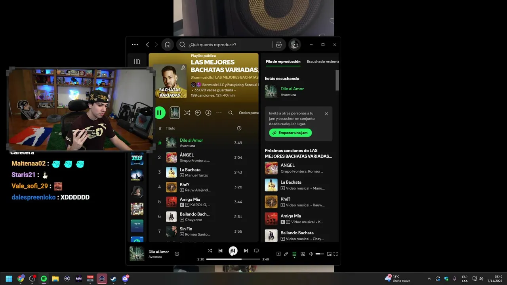
Task: Sort by duration clock column header
Action: pyautogui.click(x=239, y=128)
